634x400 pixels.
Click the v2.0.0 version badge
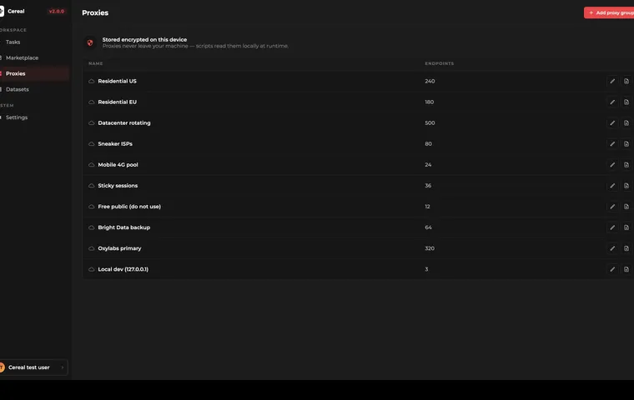coord(56,12)
